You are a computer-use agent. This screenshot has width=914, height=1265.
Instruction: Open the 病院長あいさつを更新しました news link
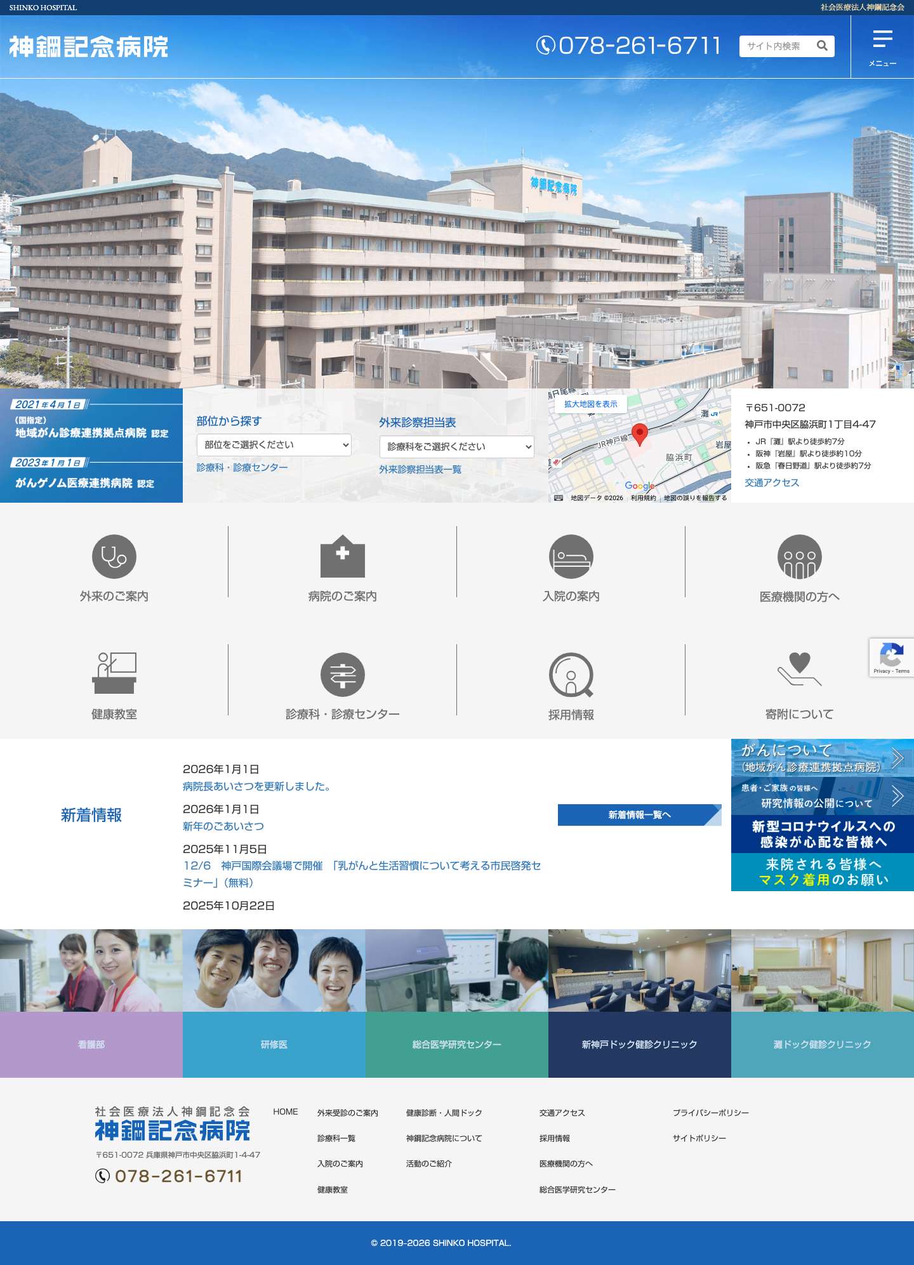point(256,786)
